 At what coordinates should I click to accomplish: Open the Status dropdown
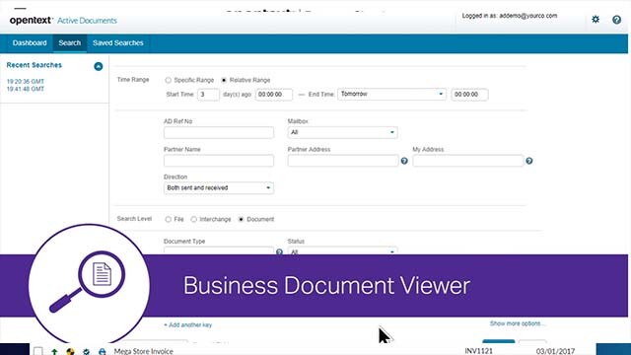coord(342,251)
